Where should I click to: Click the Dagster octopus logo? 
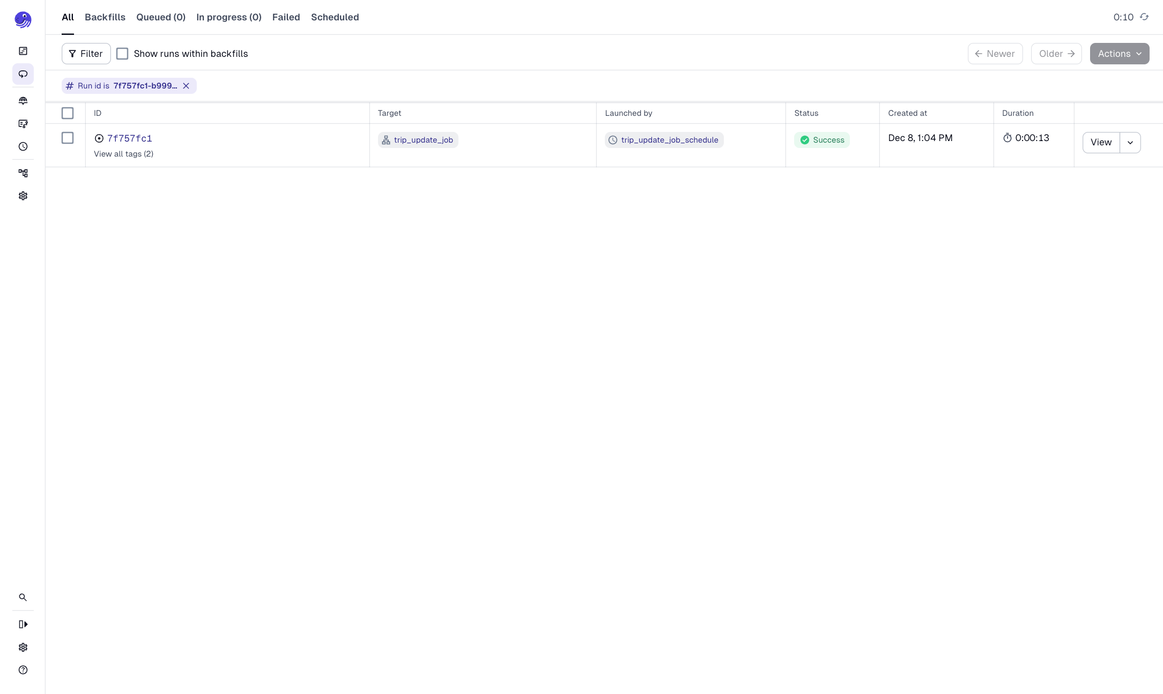[x=23, y=20]
